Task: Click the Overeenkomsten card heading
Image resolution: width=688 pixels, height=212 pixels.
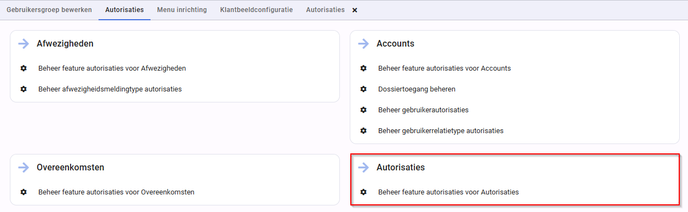Action: point(71,168)
